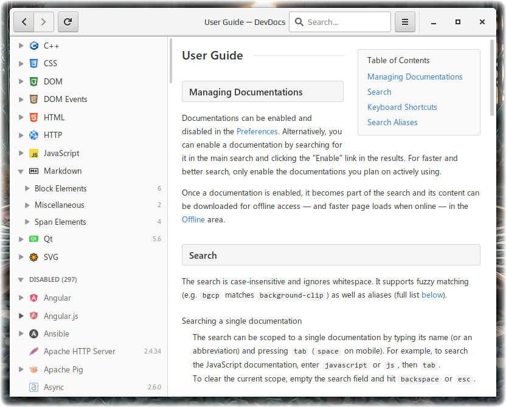Click the Async icon

pyautogui.click(x=34, y=387)
